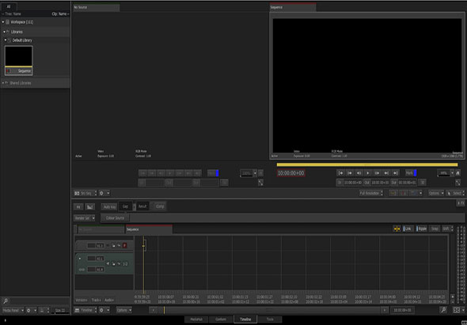The image size is (467, 325).
Task: Switch to the Tools tab
Action: click(x=270, y=319)
